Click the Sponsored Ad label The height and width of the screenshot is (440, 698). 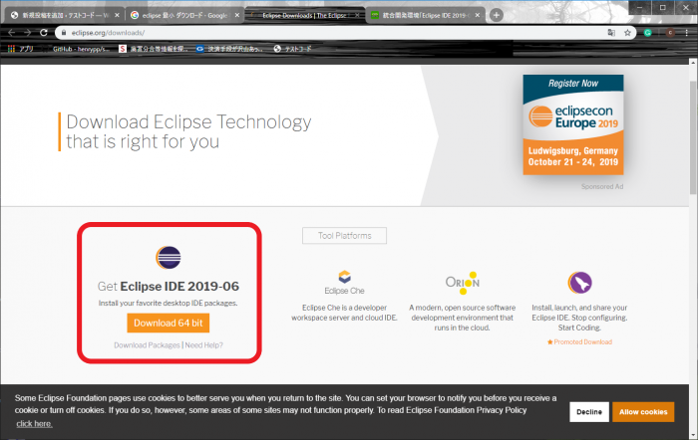coord(602,187)
